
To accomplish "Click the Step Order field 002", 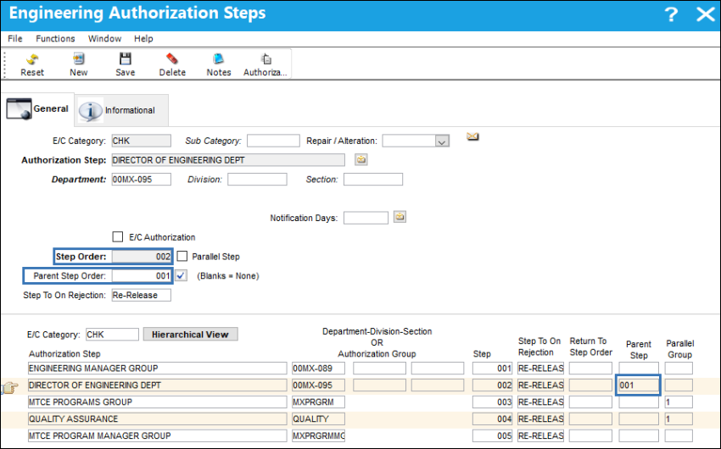I will (142, 256).
